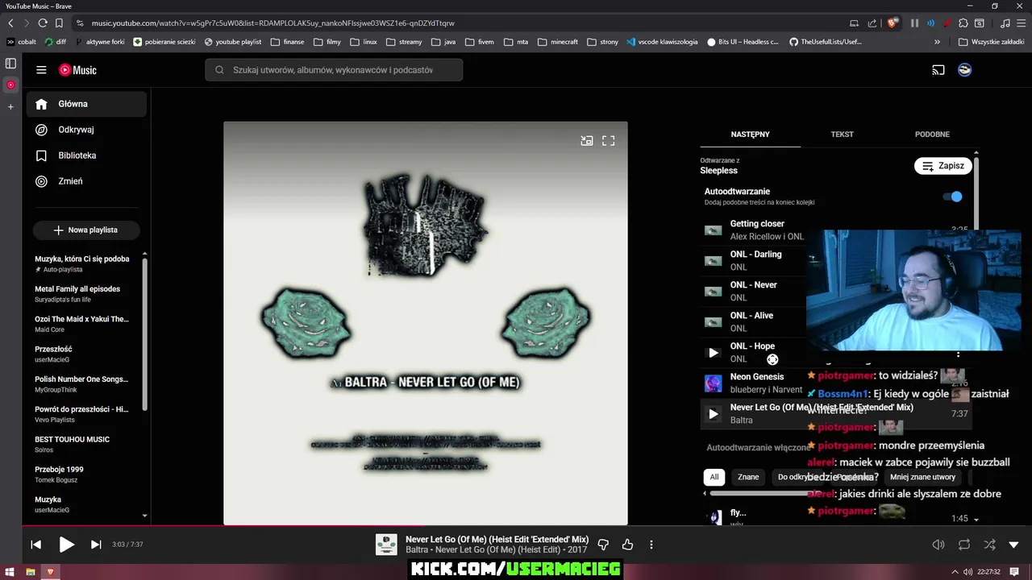Switch to the TEKST lyrics tab
This screenshot has height=580, width=1032.
[842, 135]
